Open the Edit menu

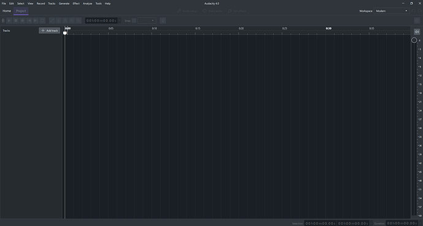11,4
